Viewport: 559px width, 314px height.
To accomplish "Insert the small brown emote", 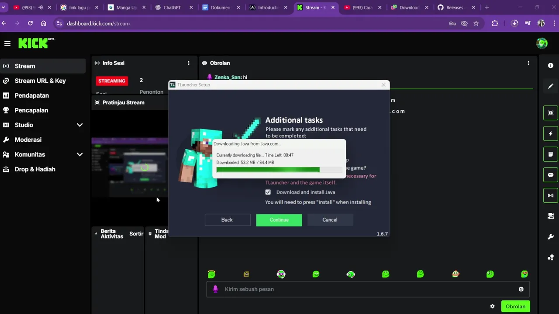I will click(x=246, y=274).
